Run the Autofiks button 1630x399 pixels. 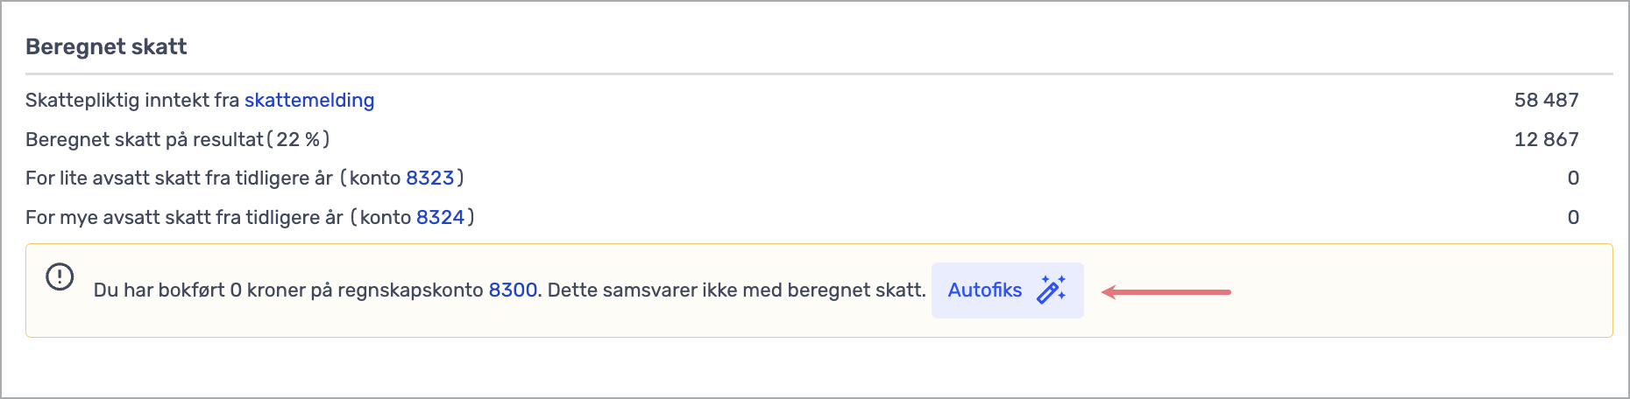[x=1008, y=290]
